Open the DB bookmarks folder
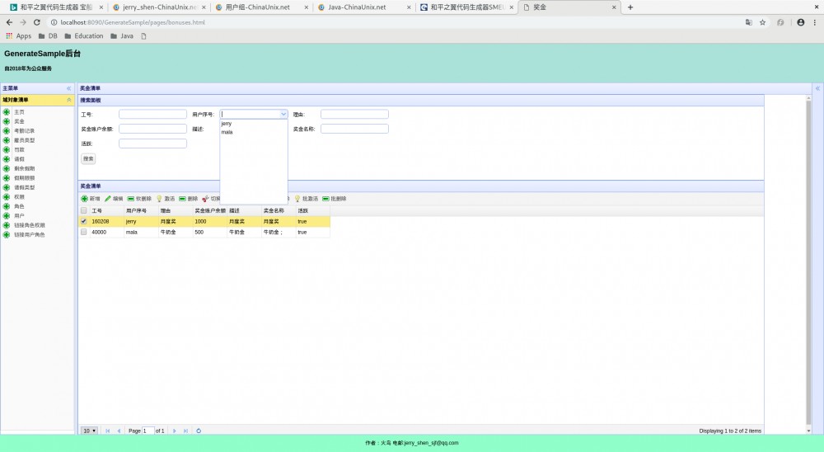This screenshot has height=452, width=824. click(x=47, y=35)
